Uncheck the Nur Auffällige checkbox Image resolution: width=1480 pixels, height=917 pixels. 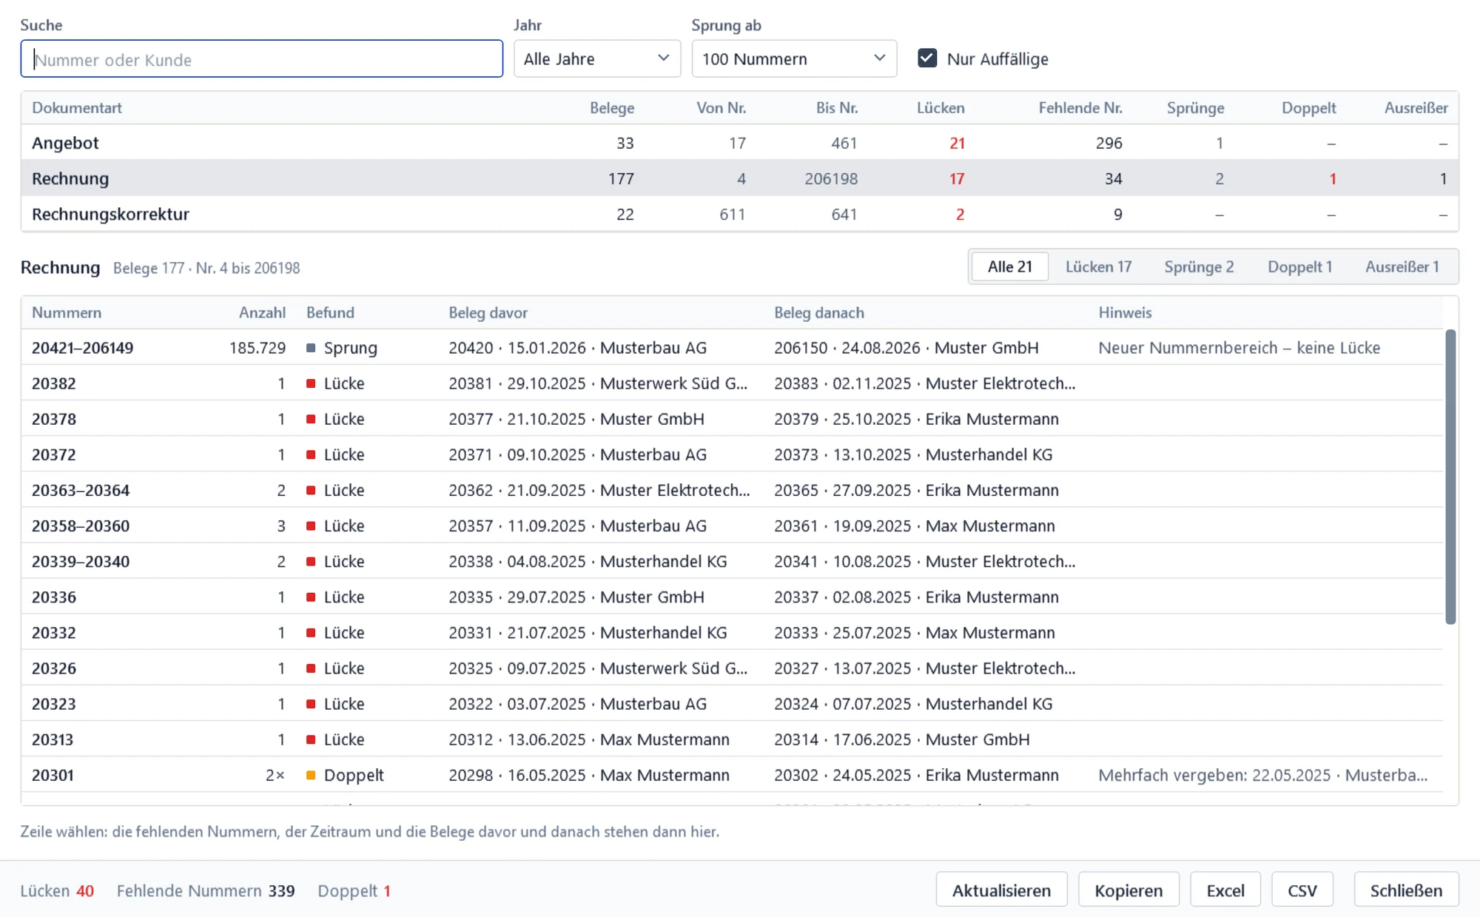coord(927,58)
